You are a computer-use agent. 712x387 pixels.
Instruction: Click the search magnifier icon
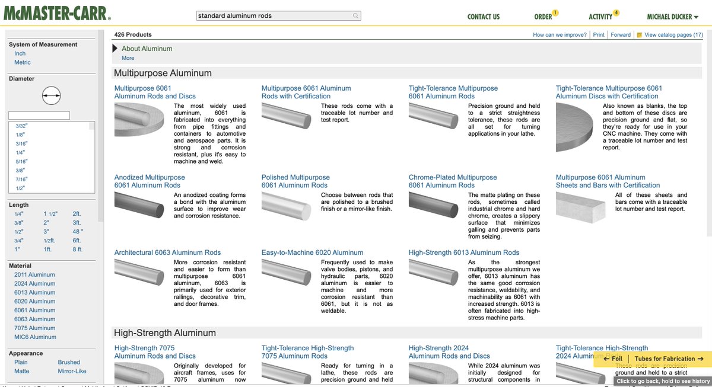(355, 16)
